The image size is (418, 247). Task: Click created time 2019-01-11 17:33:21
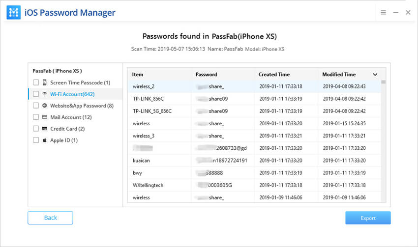pyautogui.click(x=281, y=136)
